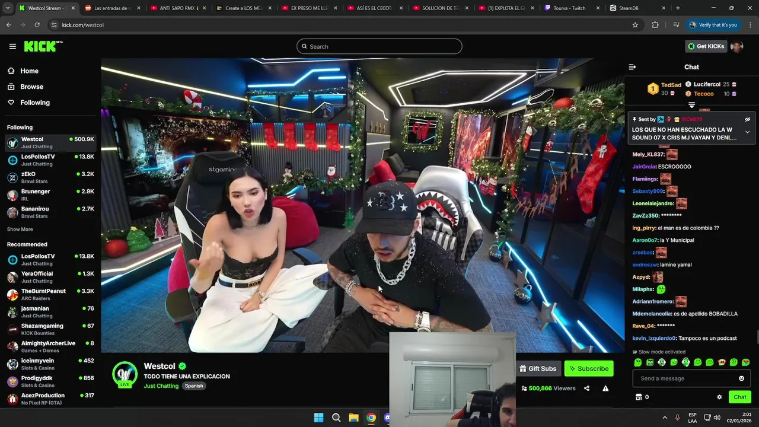Collapse the chat panel with the arrow icon

pyautogui.click(x=632, y=67)
